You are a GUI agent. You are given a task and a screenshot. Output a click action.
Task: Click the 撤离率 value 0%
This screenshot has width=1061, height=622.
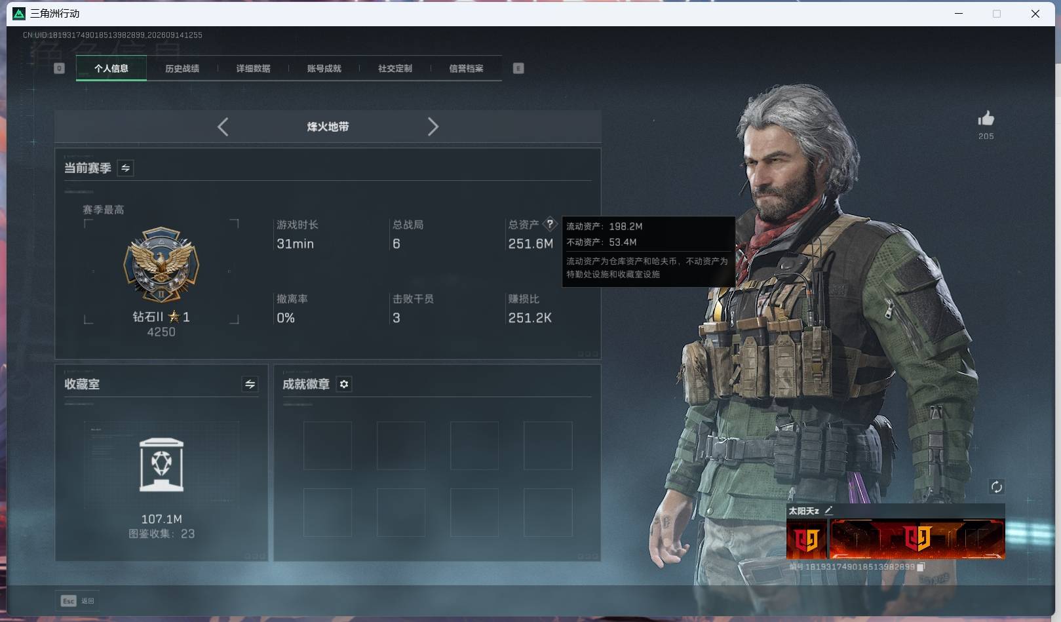click(286, 318)
